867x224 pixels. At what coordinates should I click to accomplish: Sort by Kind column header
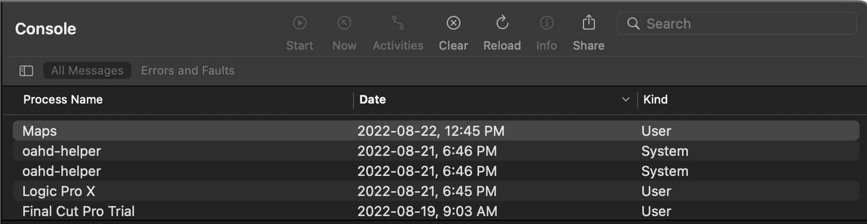coord(656,100)
